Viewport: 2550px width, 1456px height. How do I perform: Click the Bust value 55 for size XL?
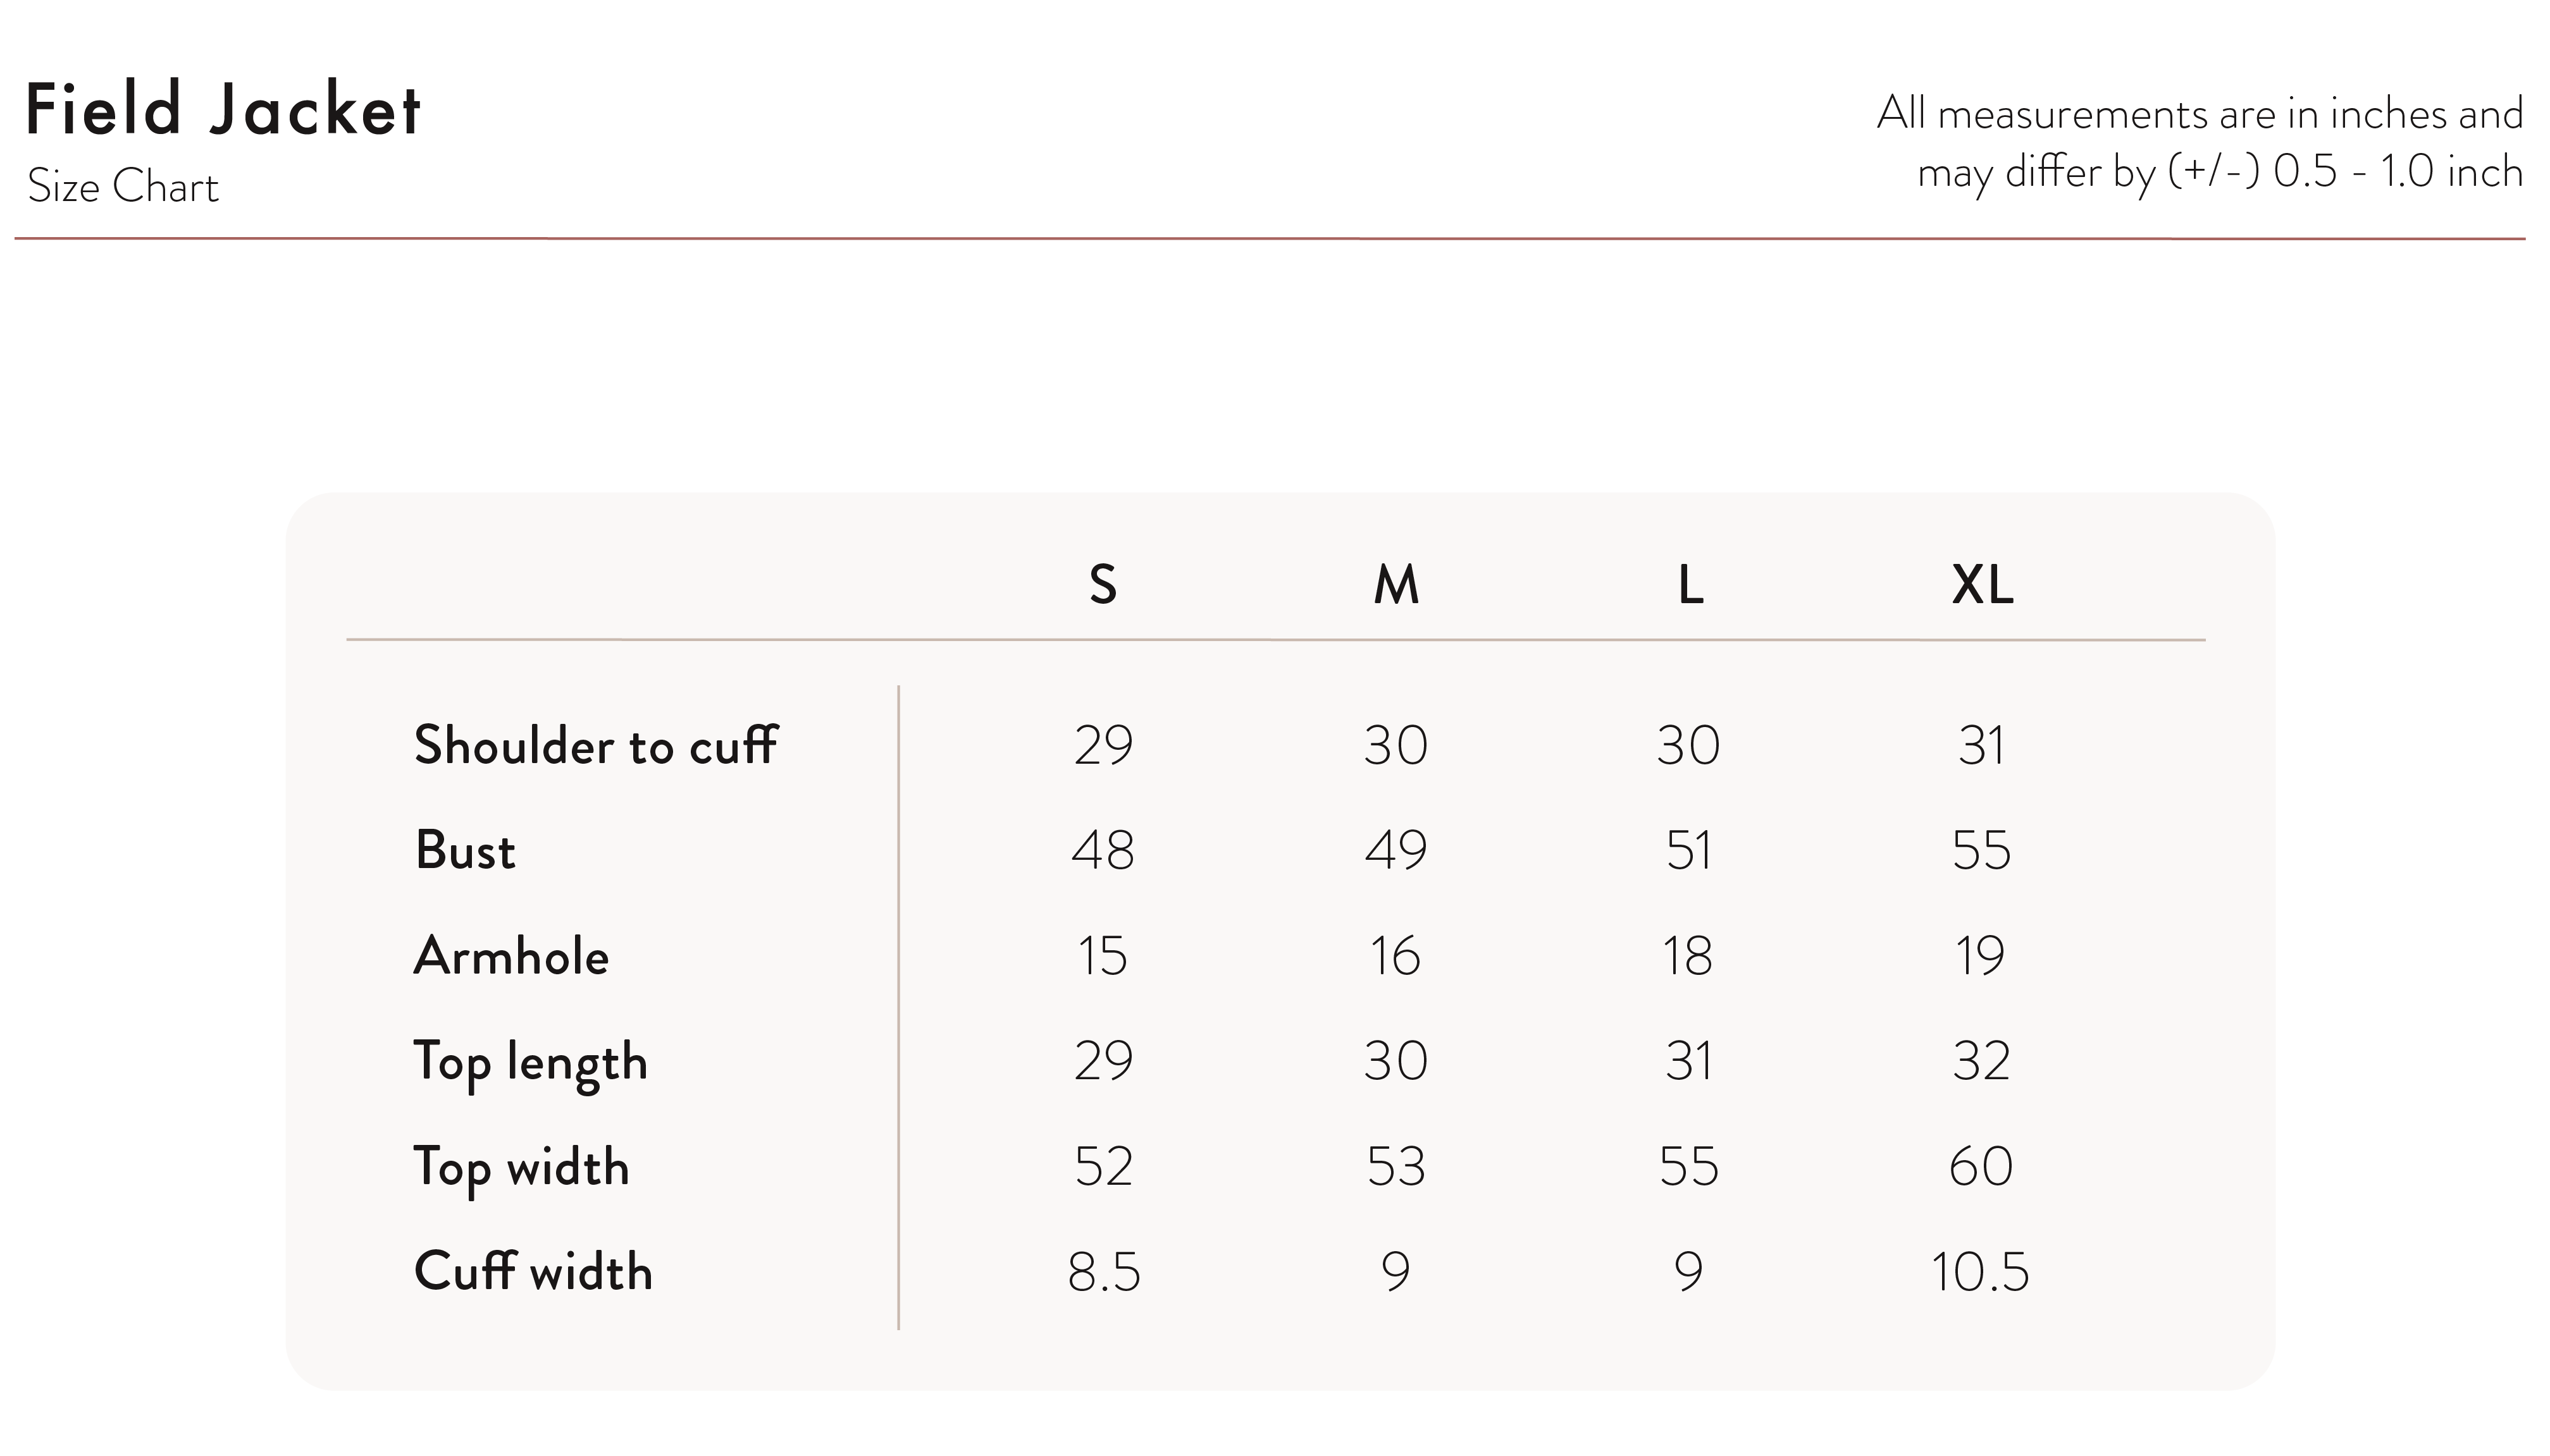coord(1981,850)
